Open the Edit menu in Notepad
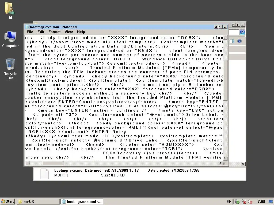The width and height of the screenshot is (274, 205). (41, 32)
